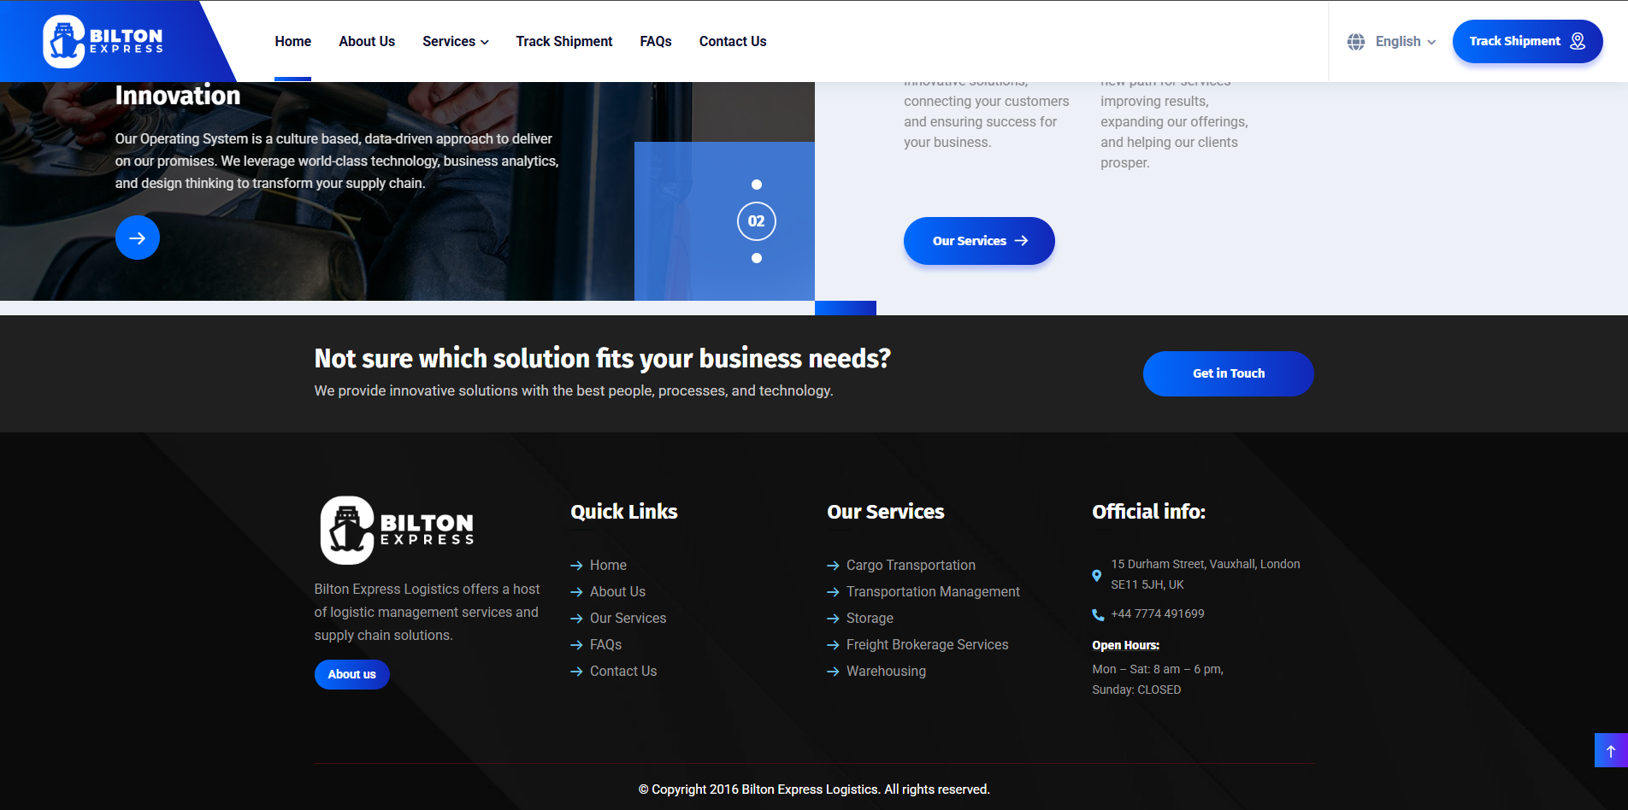Click the phone icon in Official info
The width and height of the screenshot is (1628, 810).
(x=1098, y=614)
